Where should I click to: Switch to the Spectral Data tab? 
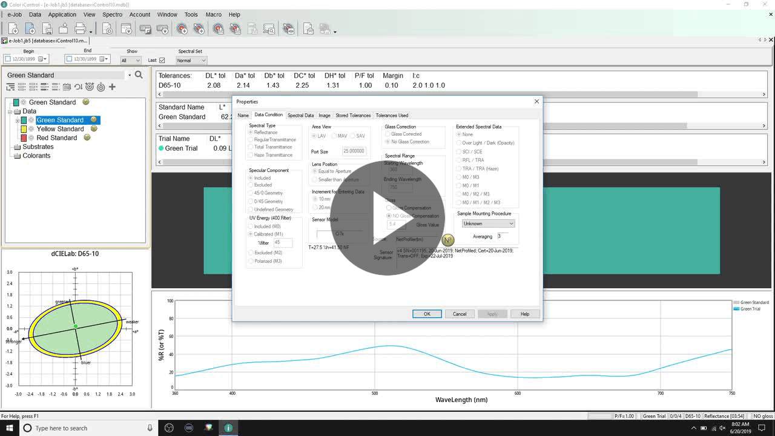click(300, 115)
